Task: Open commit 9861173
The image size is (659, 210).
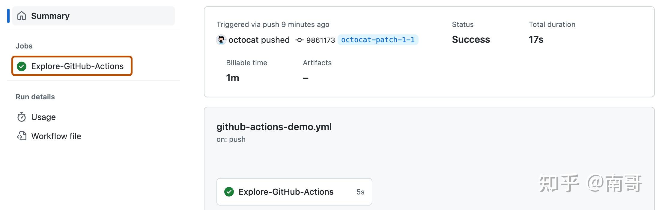Action: [320, 40]
